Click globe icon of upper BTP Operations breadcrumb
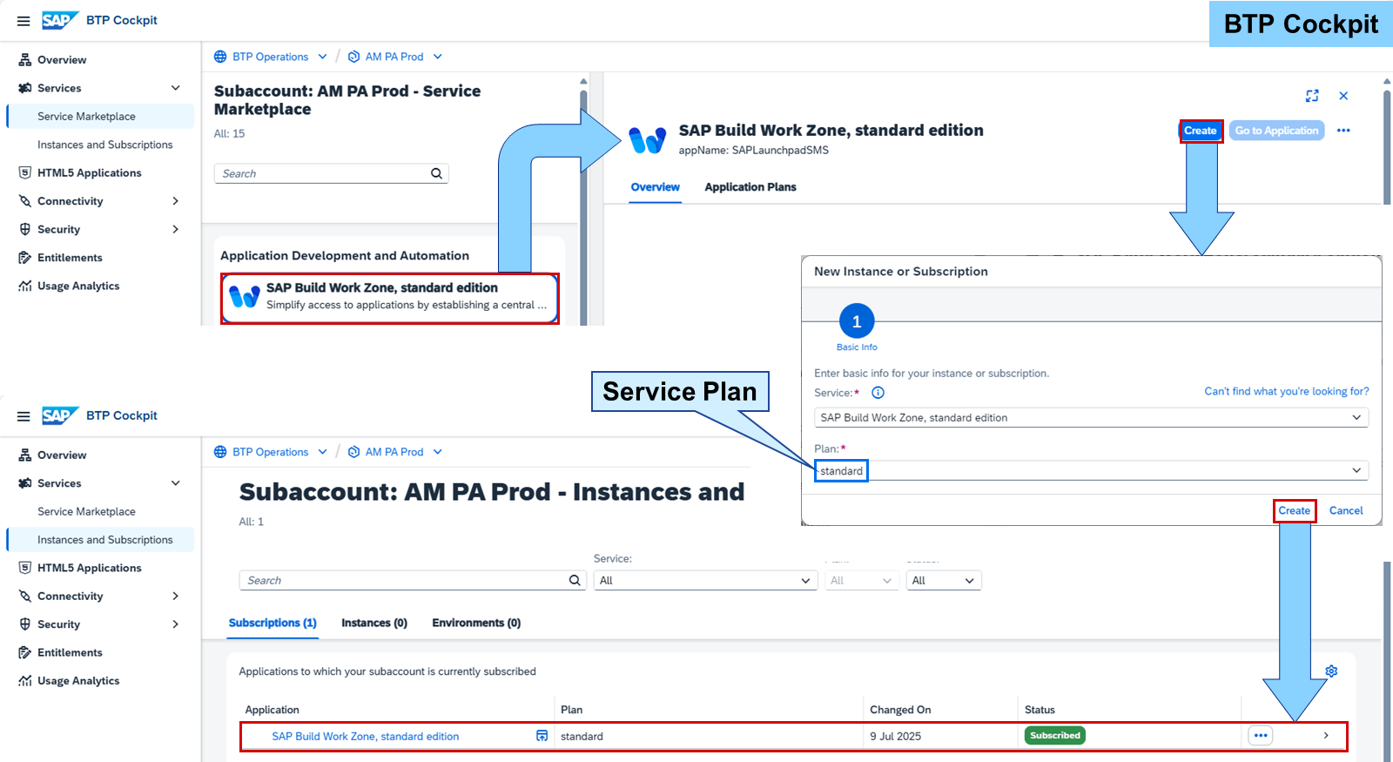The height and width of the screenshot is (762, 1393). pyautogui.click(x=220, y=57)
